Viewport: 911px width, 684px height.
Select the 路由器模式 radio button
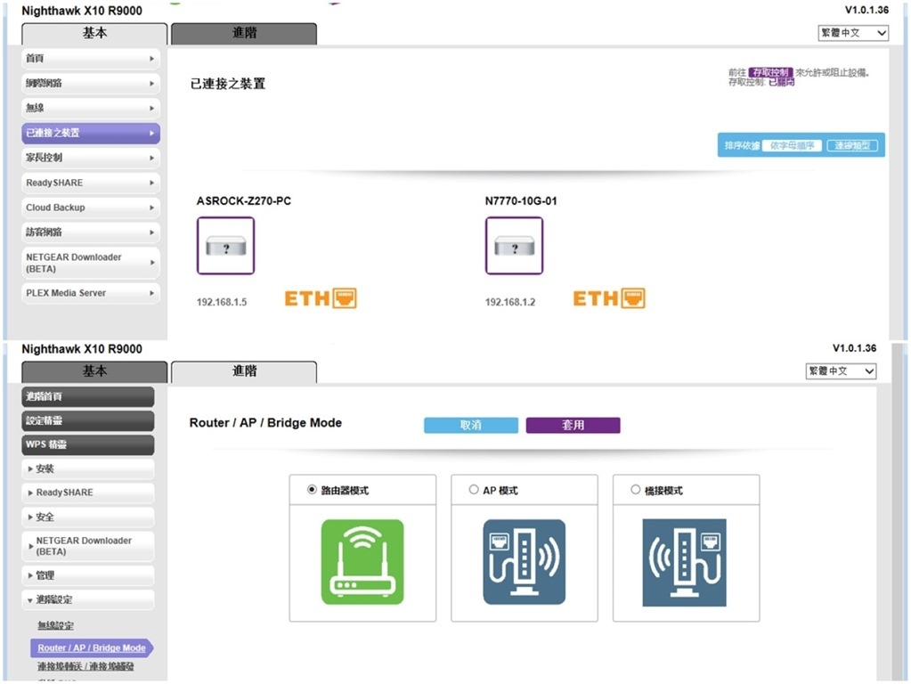[x=312, y=490]
